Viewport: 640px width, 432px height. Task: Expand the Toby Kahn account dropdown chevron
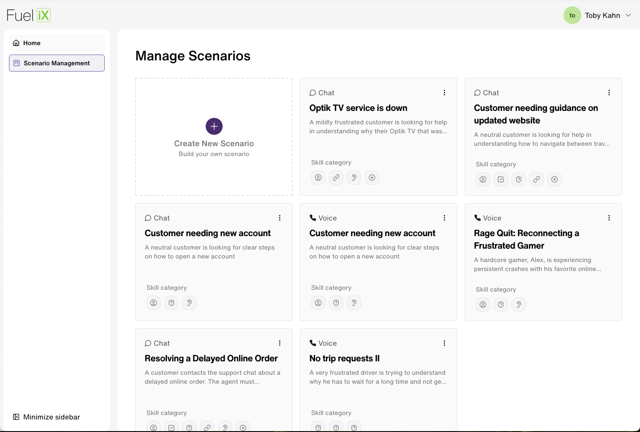point(628,15)
